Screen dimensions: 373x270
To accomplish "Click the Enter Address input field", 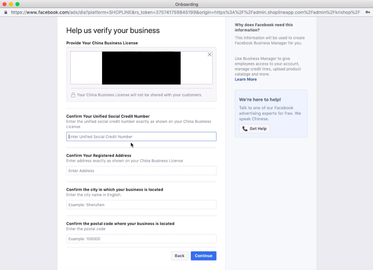I will pos(141,171).
